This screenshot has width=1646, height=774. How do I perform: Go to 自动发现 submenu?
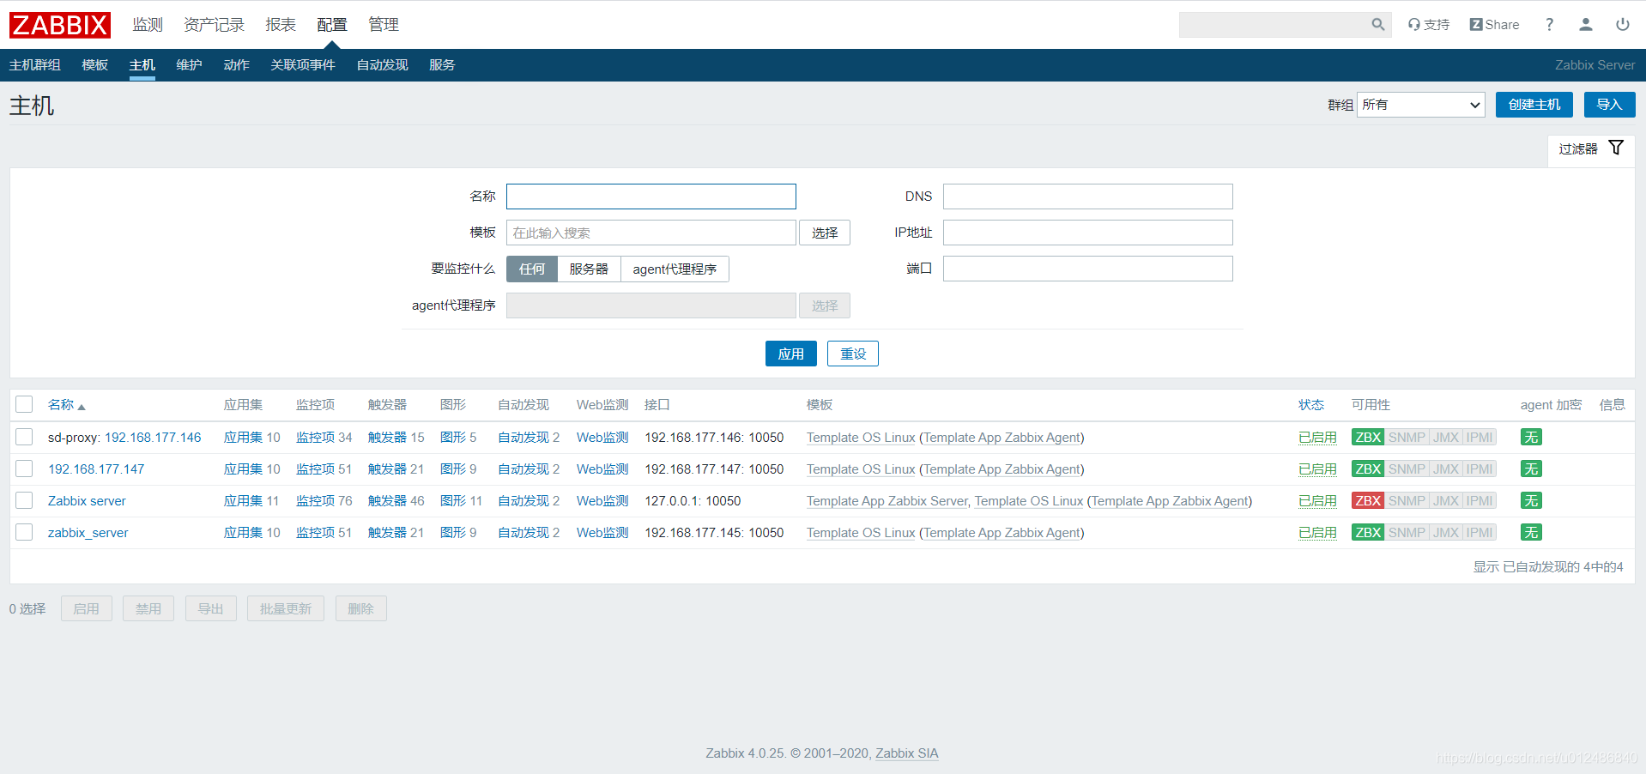tap(383, 65)
